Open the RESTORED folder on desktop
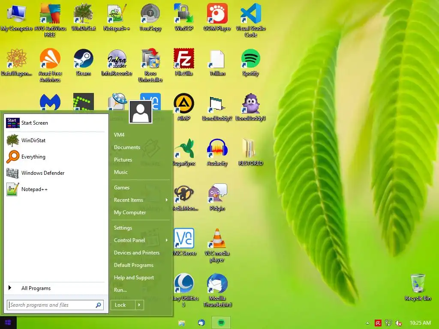The height and width of the screenshot is (329, 439). click(250, 153)
